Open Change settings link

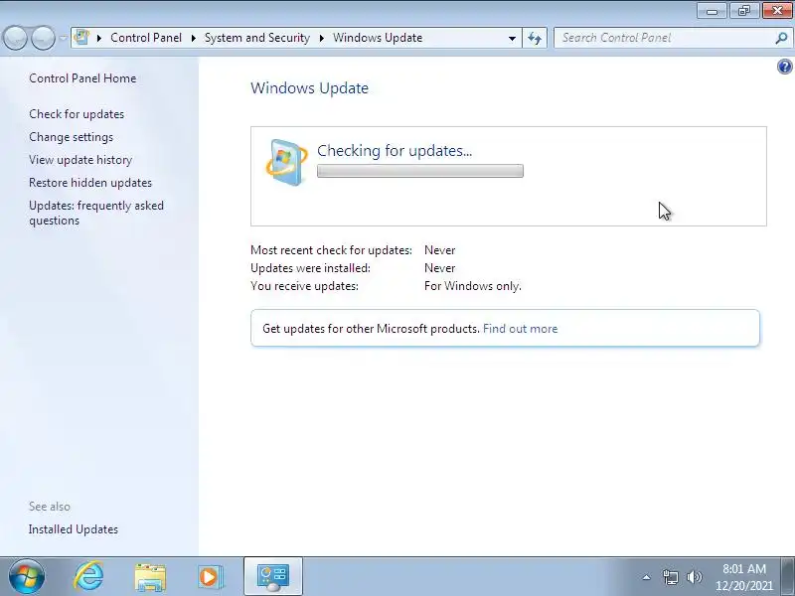(x=71, y=137)
